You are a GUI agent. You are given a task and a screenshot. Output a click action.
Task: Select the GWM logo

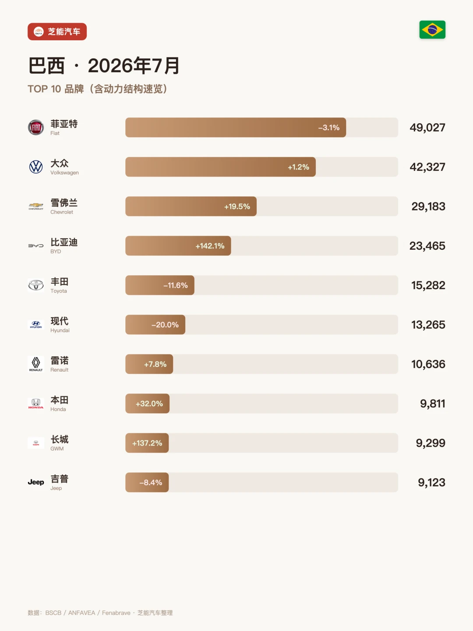[36, 443]
